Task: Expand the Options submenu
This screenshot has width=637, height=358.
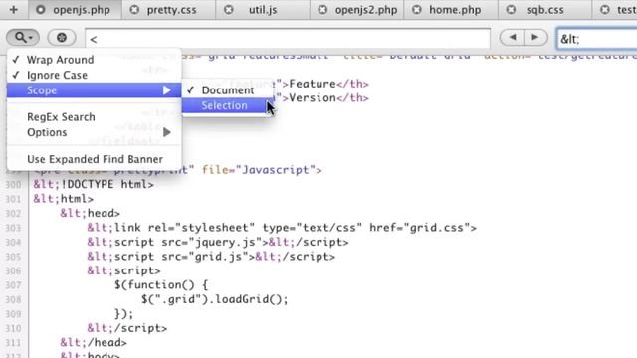Action: pos(95,132)
